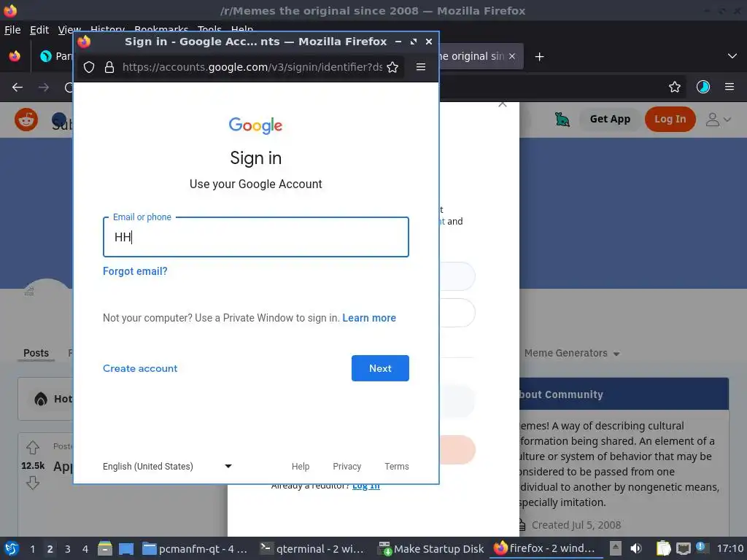Open pcmanfm-qt windows from taskbar
The image size is (747, 560).
click(196, 548)
